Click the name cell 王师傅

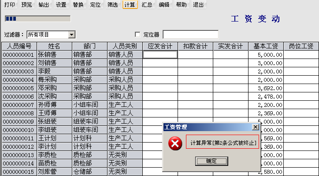click(55, 113)
